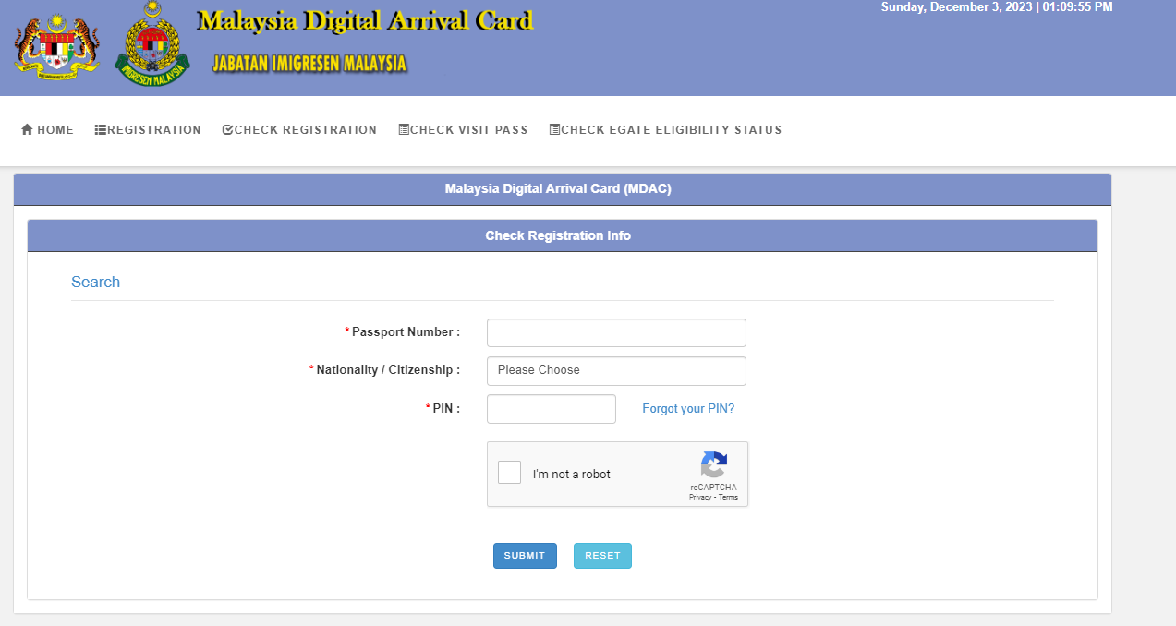Open the Nationality / Citizenship dropdown
Screen dimensions: 1176x626
click(616, 370)
